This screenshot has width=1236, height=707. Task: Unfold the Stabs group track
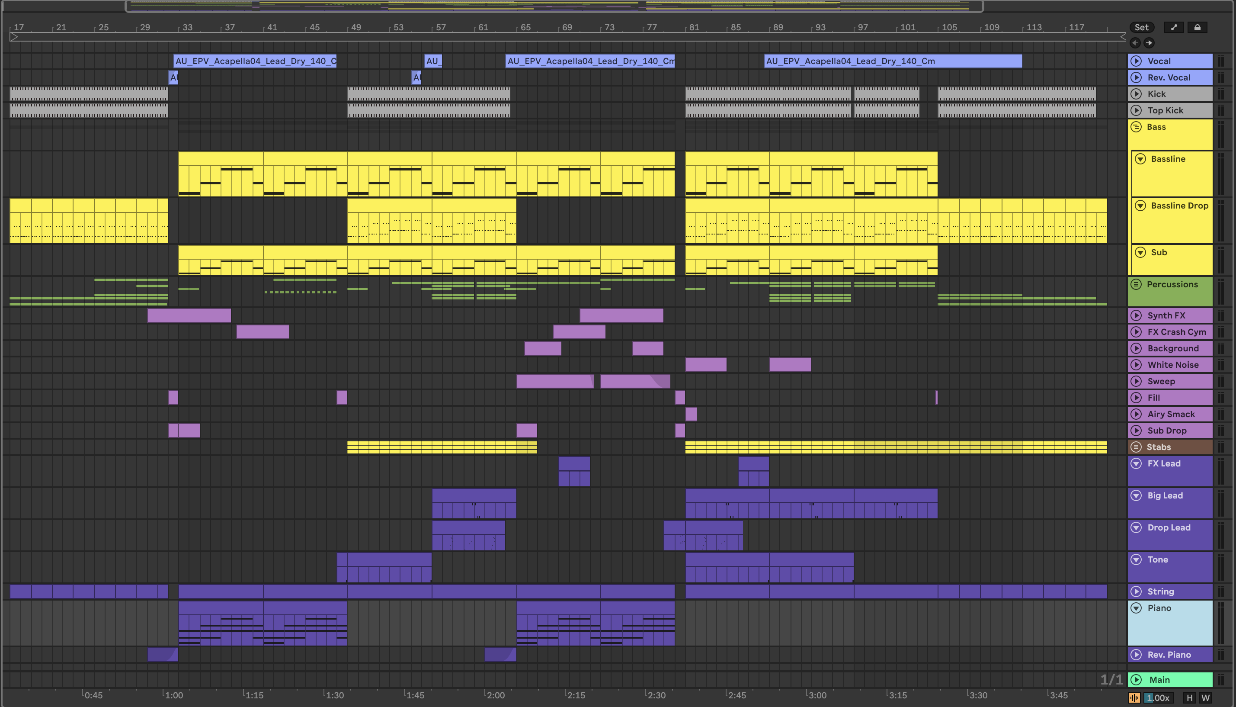coord(1136,447)
